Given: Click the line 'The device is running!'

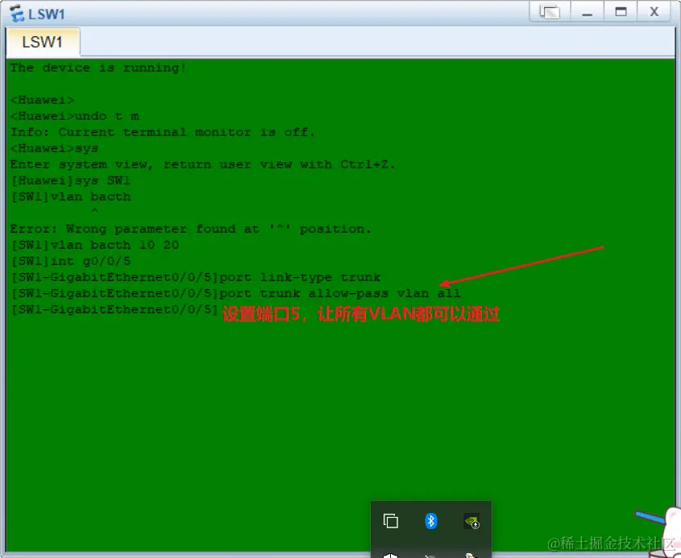Looking at the screenshot, I should 98,68.
